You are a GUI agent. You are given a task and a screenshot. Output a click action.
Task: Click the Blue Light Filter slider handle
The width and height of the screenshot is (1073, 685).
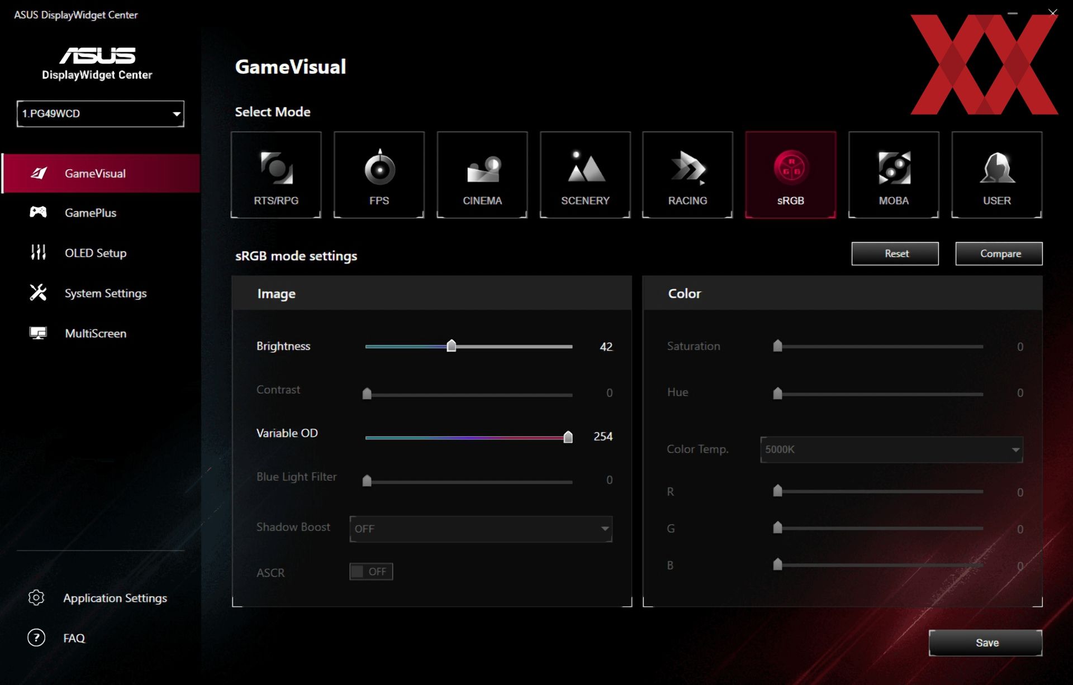click(367, 480)
